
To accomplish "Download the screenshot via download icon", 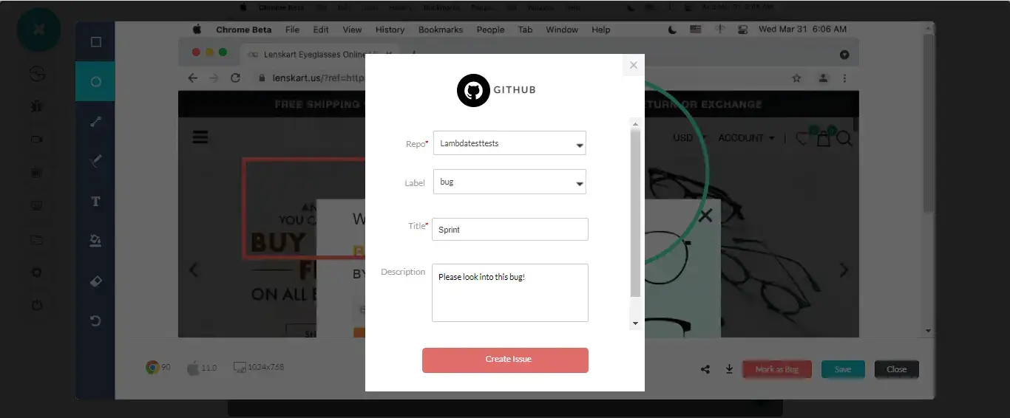I will point(729,369).
